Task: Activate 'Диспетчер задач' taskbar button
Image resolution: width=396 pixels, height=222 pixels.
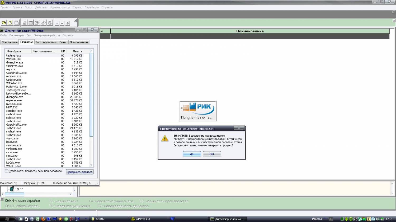Action: [x=227, y=219]
